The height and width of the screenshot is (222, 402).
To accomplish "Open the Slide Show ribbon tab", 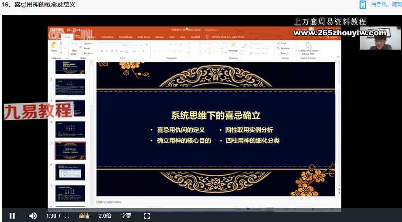I will (143, 37).
